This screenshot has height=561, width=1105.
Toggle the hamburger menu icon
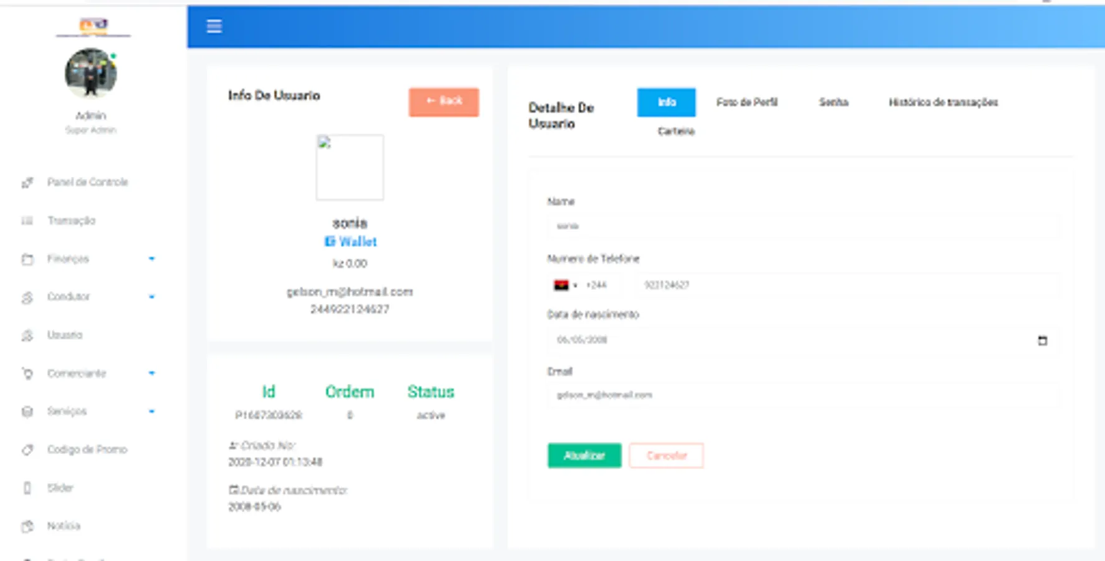point(214,26)
